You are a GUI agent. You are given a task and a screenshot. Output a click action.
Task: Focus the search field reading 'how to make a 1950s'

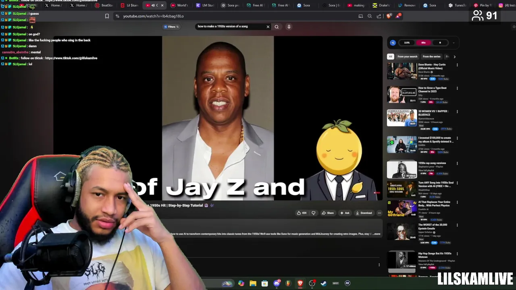(231, 27)
